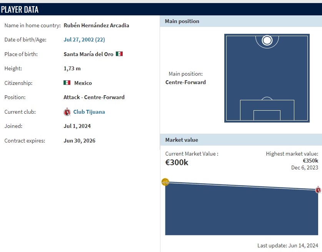Click the date Dec 6, 2023
322x252 pixels.
point(305,167)
